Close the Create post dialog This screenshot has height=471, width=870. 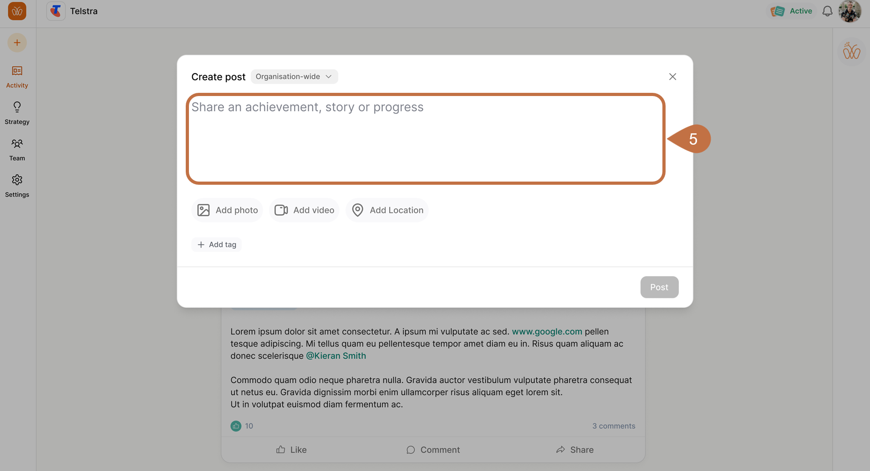point(672,76)
